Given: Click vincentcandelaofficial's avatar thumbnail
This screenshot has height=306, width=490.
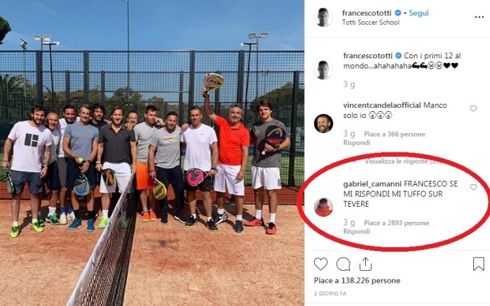Looking at the screenshot, I should tap(323, 123).
